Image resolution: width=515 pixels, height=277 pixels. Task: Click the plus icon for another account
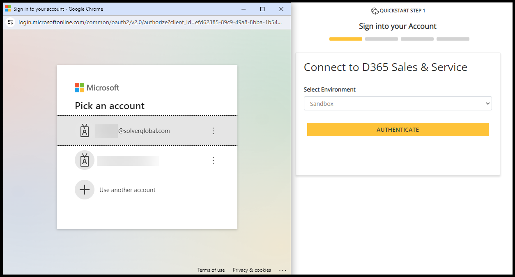tap(85, 190)
